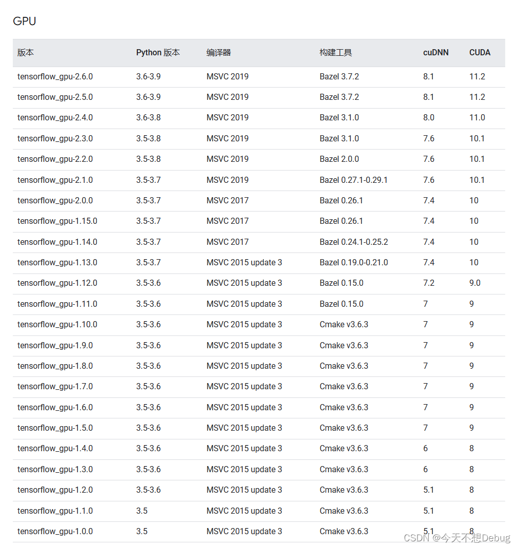Image resolution: width=518 pixels, height=548 pixels.
Task: Click the tensorflow_gpu-1.4.0 version cell
Action: click(55, 449)
